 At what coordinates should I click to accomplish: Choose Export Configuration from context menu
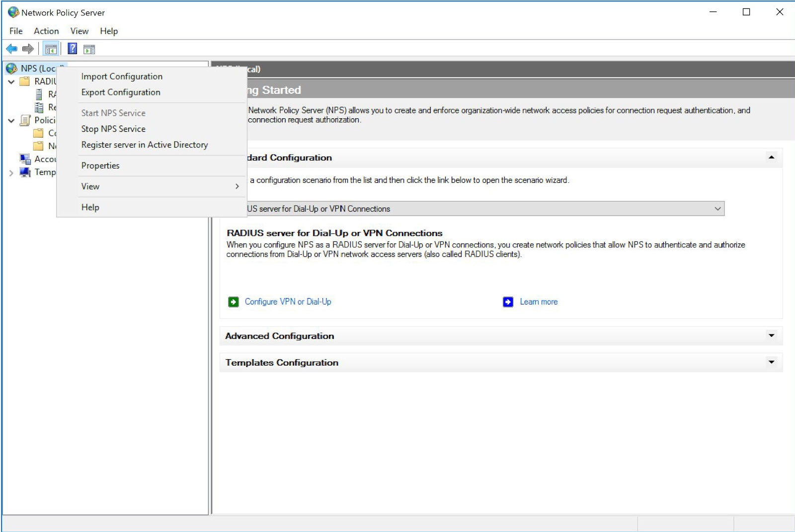click(152, 92)
